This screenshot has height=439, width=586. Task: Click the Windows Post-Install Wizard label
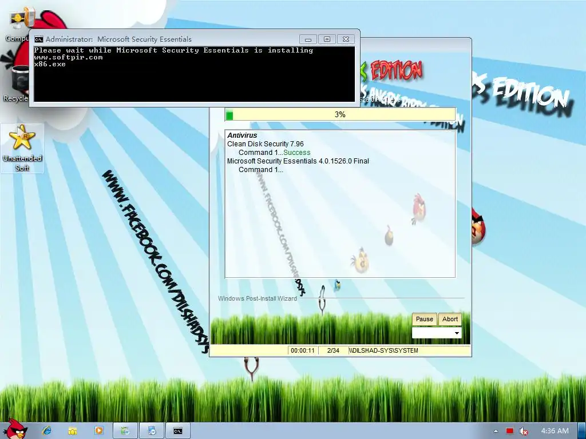tap(258, 298)
